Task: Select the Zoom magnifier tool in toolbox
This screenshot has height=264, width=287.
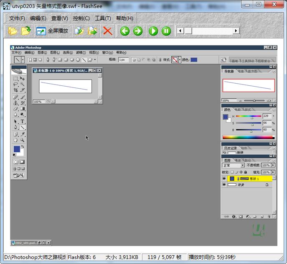Action: coord(23,140)
